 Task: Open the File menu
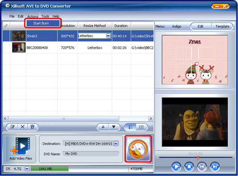[12, 16]
